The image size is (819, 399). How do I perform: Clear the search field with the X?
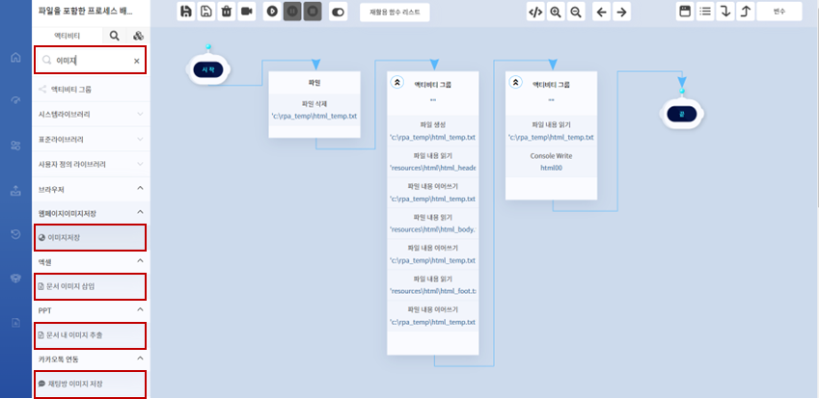pos(137,61)
